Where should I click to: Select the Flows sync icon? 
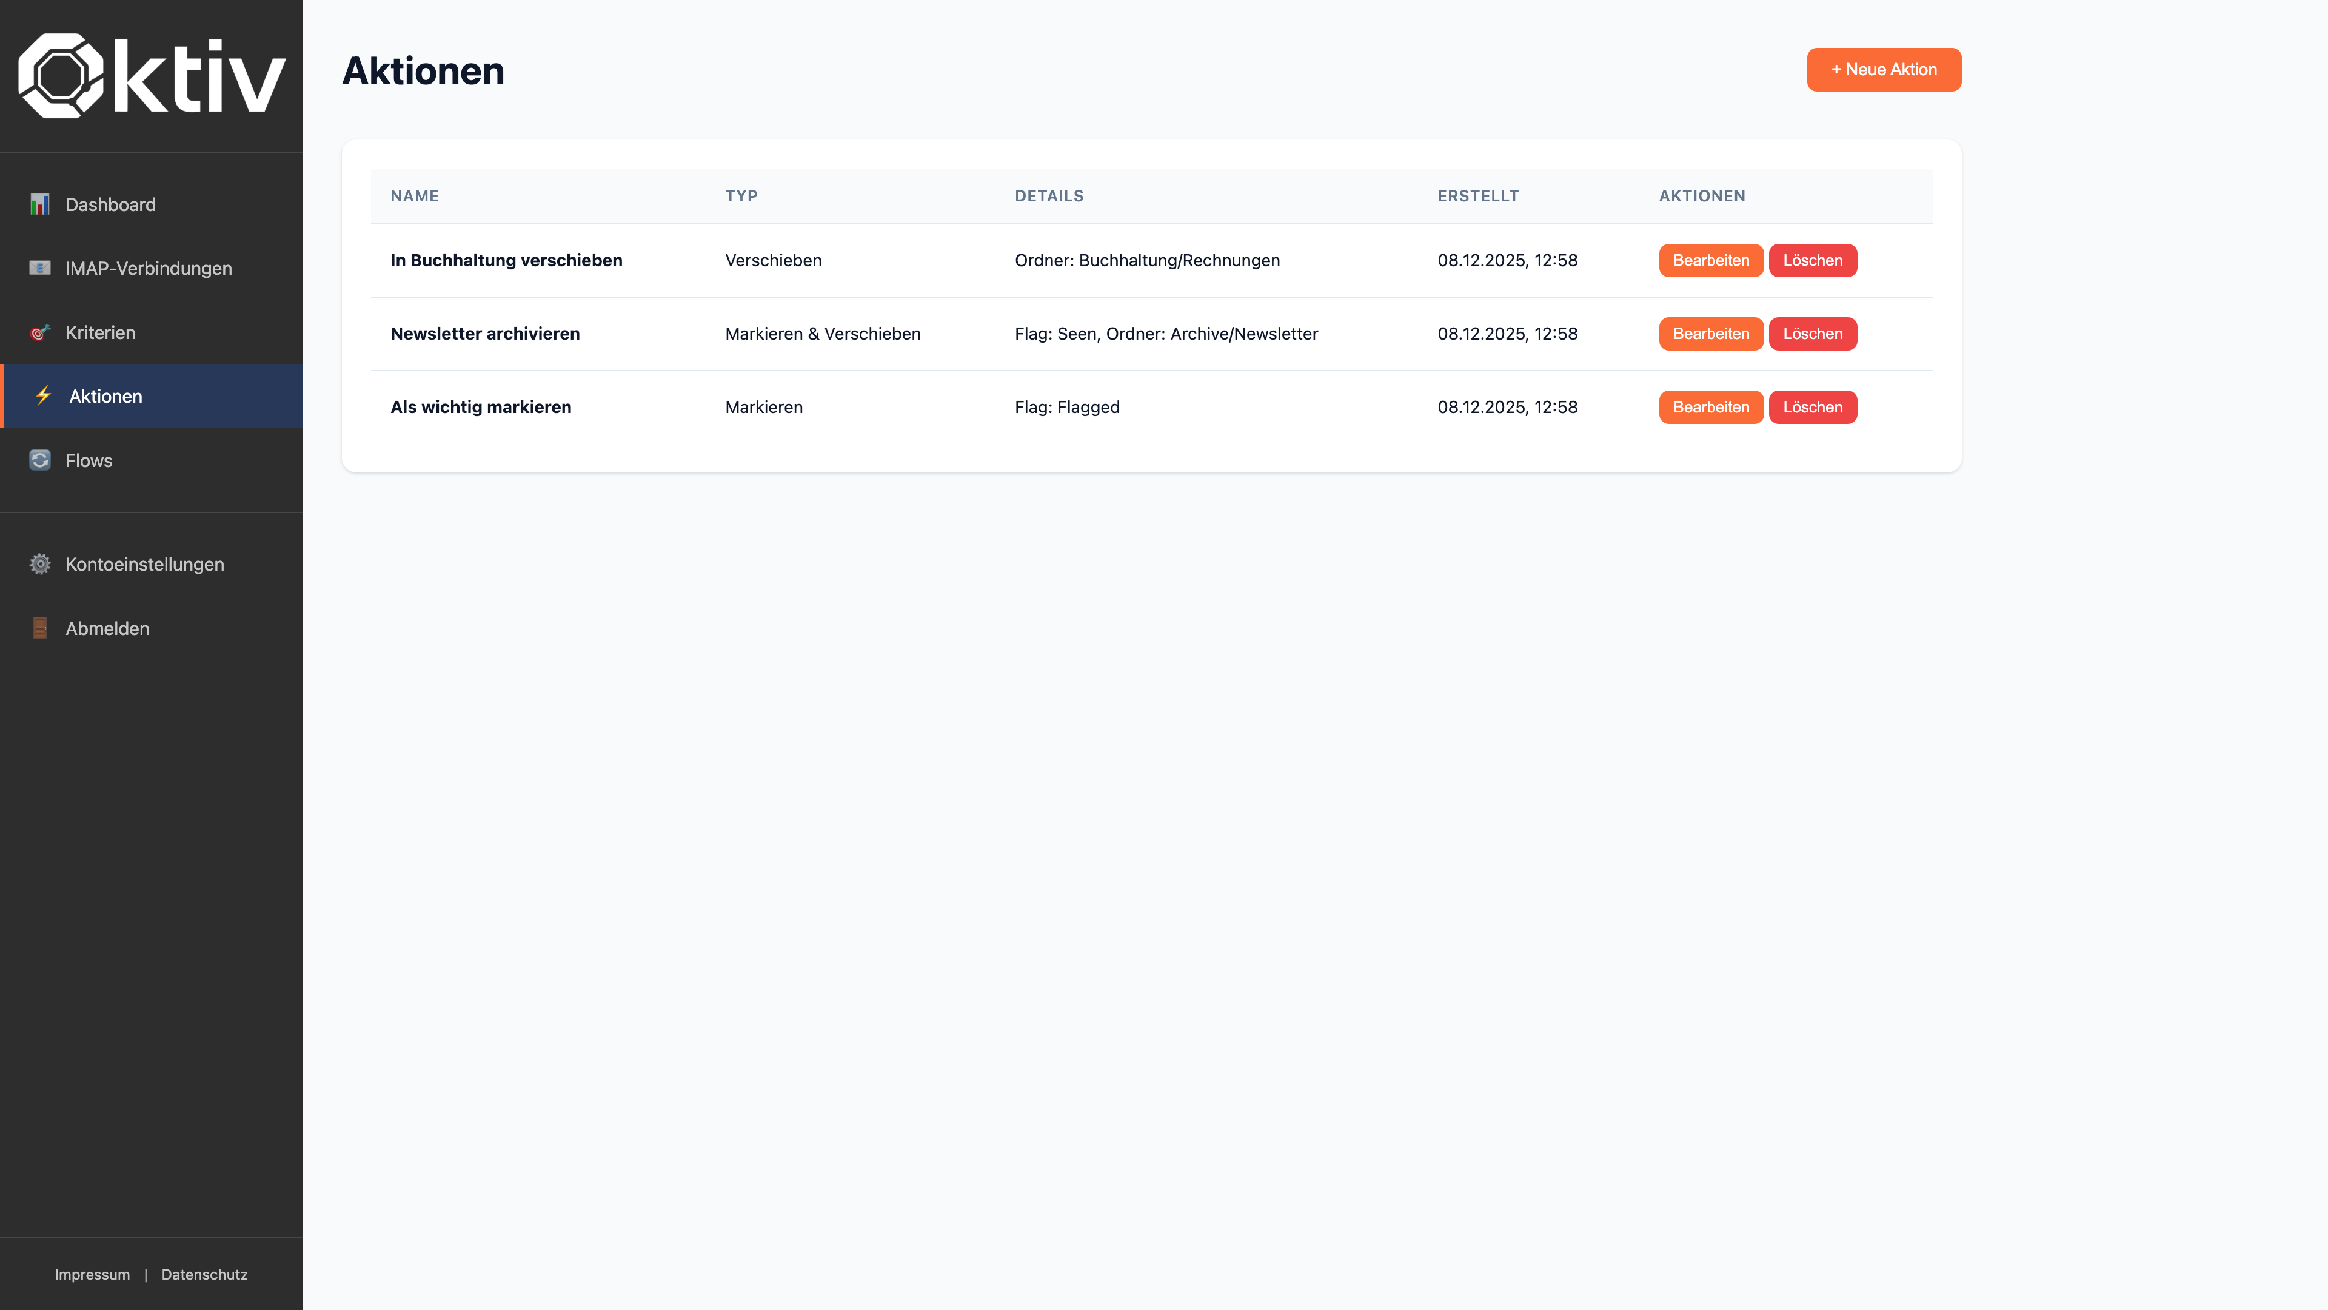(x=41, y=459)
